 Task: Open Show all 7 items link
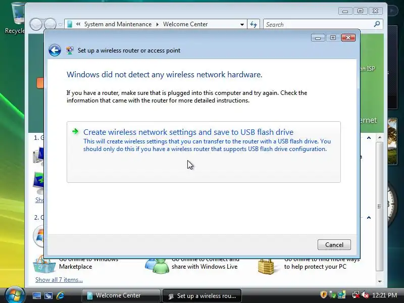point(59,280)
